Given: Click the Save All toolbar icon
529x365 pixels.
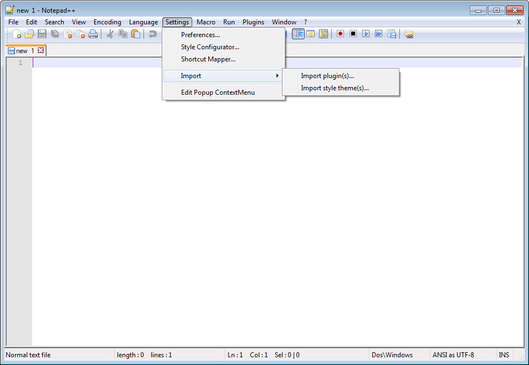Looking at the screenshot, I should click(x=54, y=34).
